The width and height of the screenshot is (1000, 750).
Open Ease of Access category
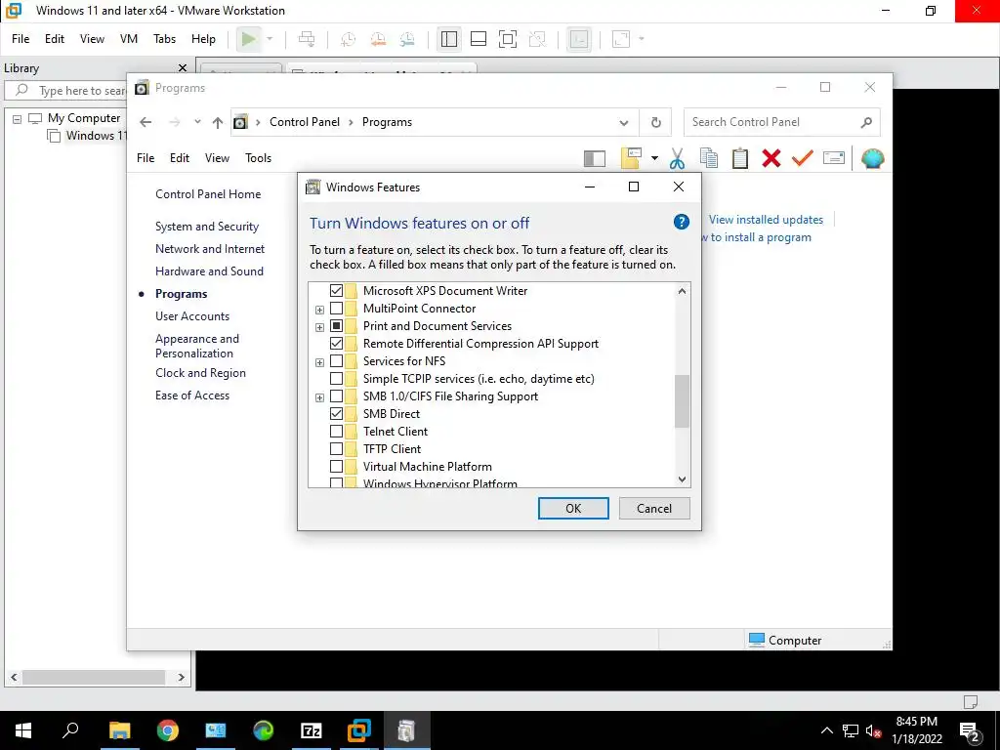point(192,396)
